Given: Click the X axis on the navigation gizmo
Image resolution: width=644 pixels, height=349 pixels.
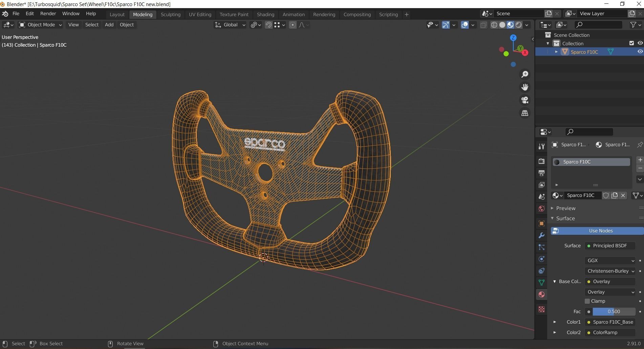Looking at the screenshot, I should point(525,53).
